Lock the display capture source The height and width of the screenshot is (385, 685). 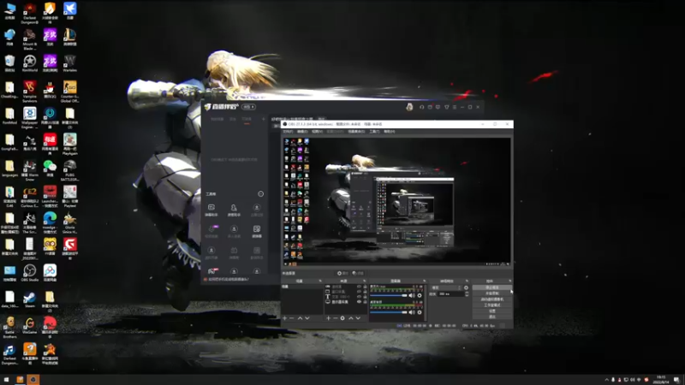pos(366,302)
